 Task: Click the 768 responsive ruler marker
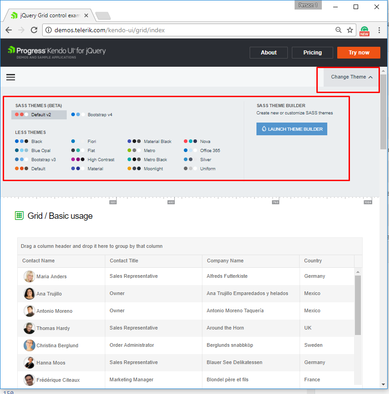click(x=276, y=202)
